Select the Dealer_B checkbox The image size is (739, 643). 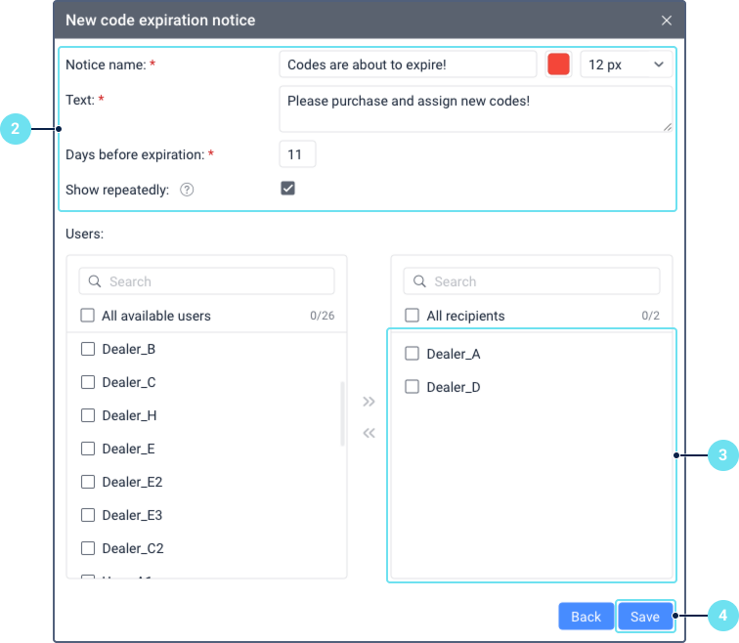click(88, 349)
